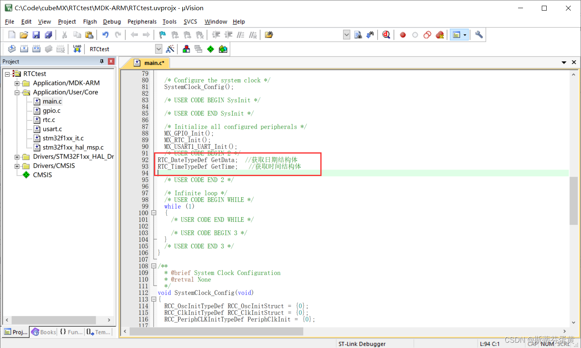Open the Find in Files icon
Screen dimensions: 581x348
pos(269,35)
